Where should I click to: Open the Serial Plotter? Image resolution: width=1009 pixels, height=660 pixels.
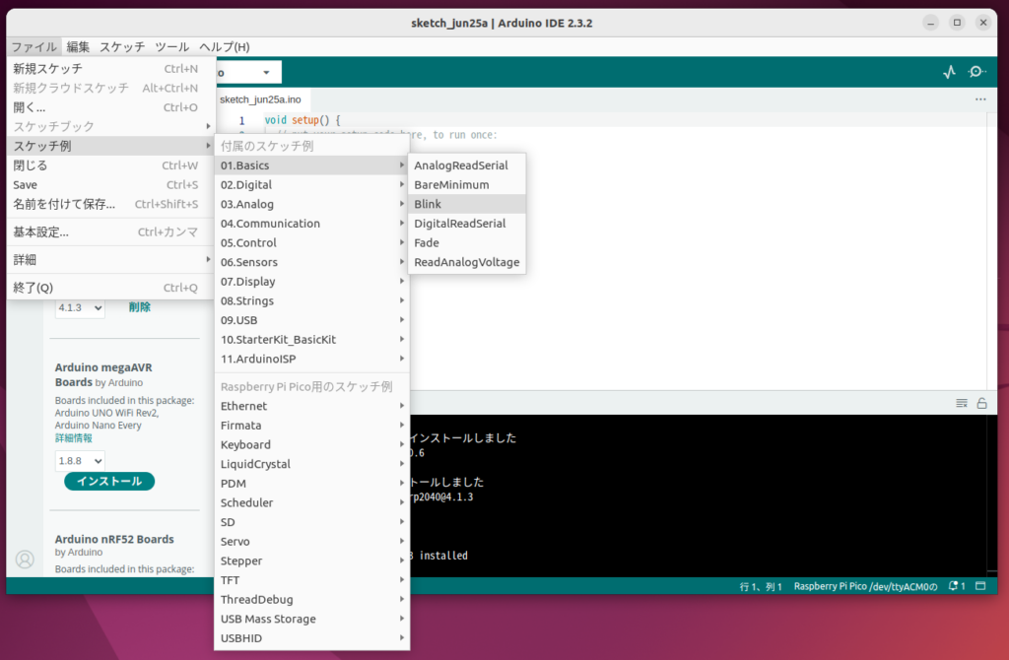(x=949, y=72)
